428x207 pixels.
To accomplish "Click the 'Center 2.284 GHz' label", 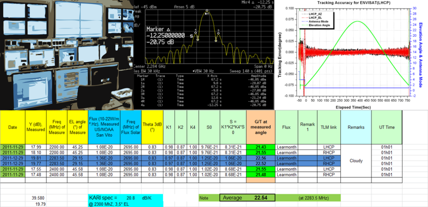I will 149,66.
